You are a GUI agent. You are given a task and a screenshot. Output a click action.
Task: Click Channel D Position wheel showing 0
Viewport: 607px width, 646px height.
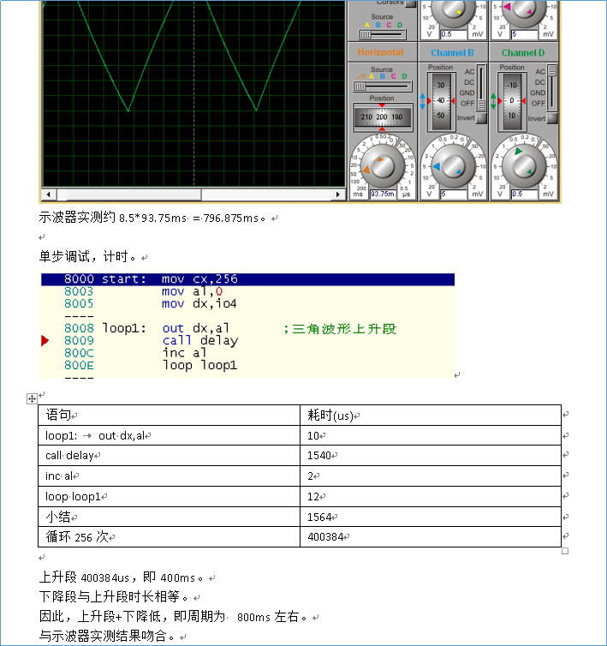(512, 101)
